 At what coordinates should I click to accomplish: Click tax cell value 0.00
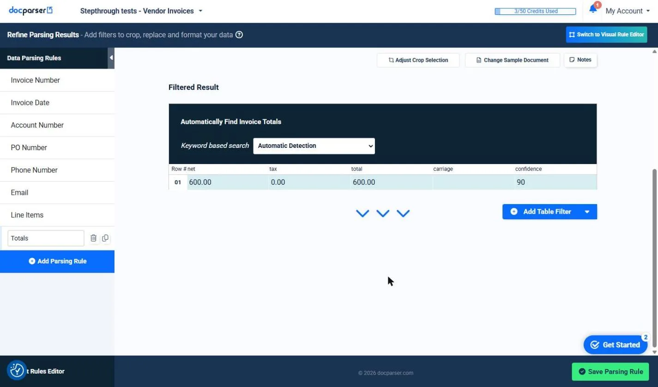(309, 182)
